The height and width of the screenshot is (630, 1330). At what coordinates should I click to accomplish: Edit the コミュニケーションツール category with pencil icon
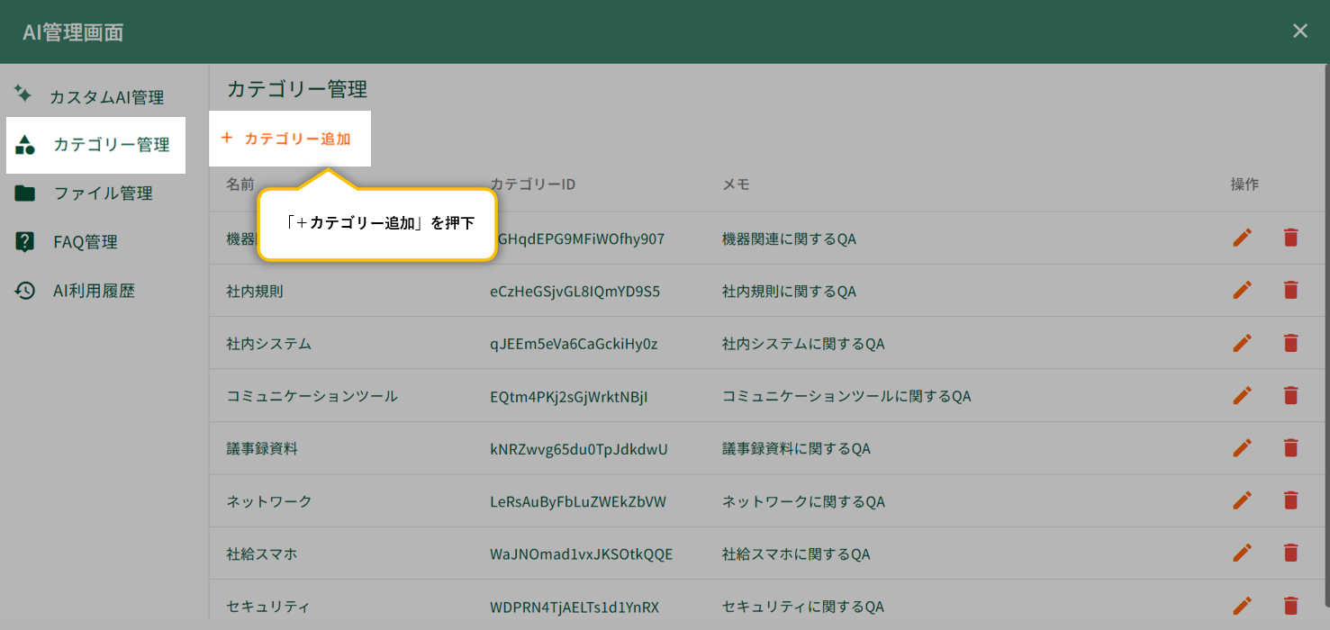[1242, 395]
